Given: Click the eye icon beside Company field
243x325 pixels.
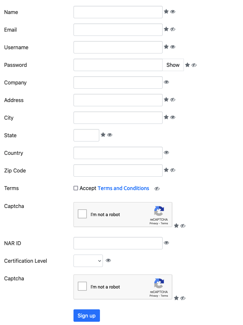Looking at the screenshot, I should [x=166, y=82].
